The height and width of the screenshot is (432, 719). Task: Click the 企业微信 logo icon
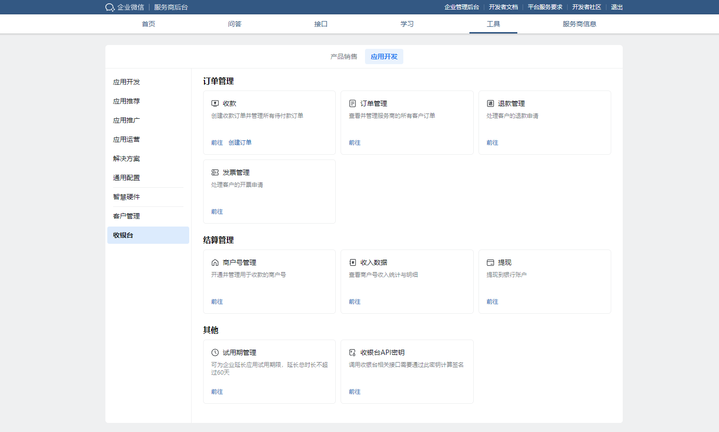pyautogui.click(x=110, y=7)
